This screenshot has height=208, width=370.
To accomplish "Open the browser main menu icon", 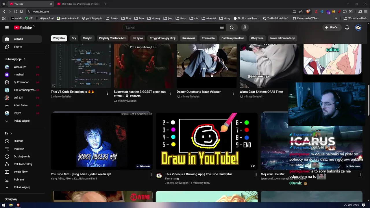I will [x=366, y=12].
